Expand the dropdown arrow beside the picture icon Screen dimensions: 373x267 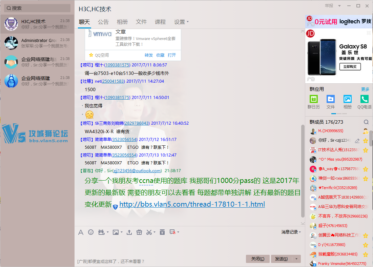click(122, 232)
